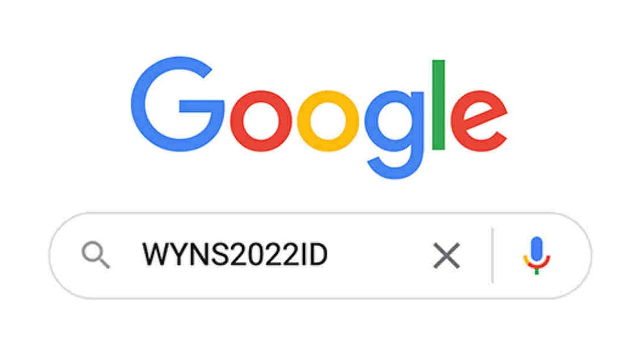Click the vertical divider beside the microphone

tap(493, 255)
